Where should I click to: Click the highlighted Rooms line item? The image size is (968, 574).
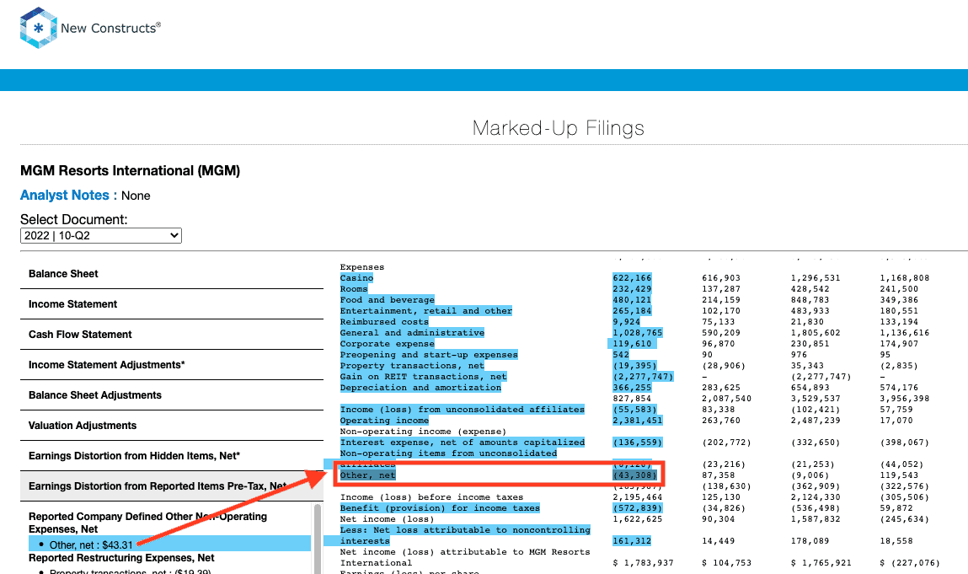coord(354,289)
